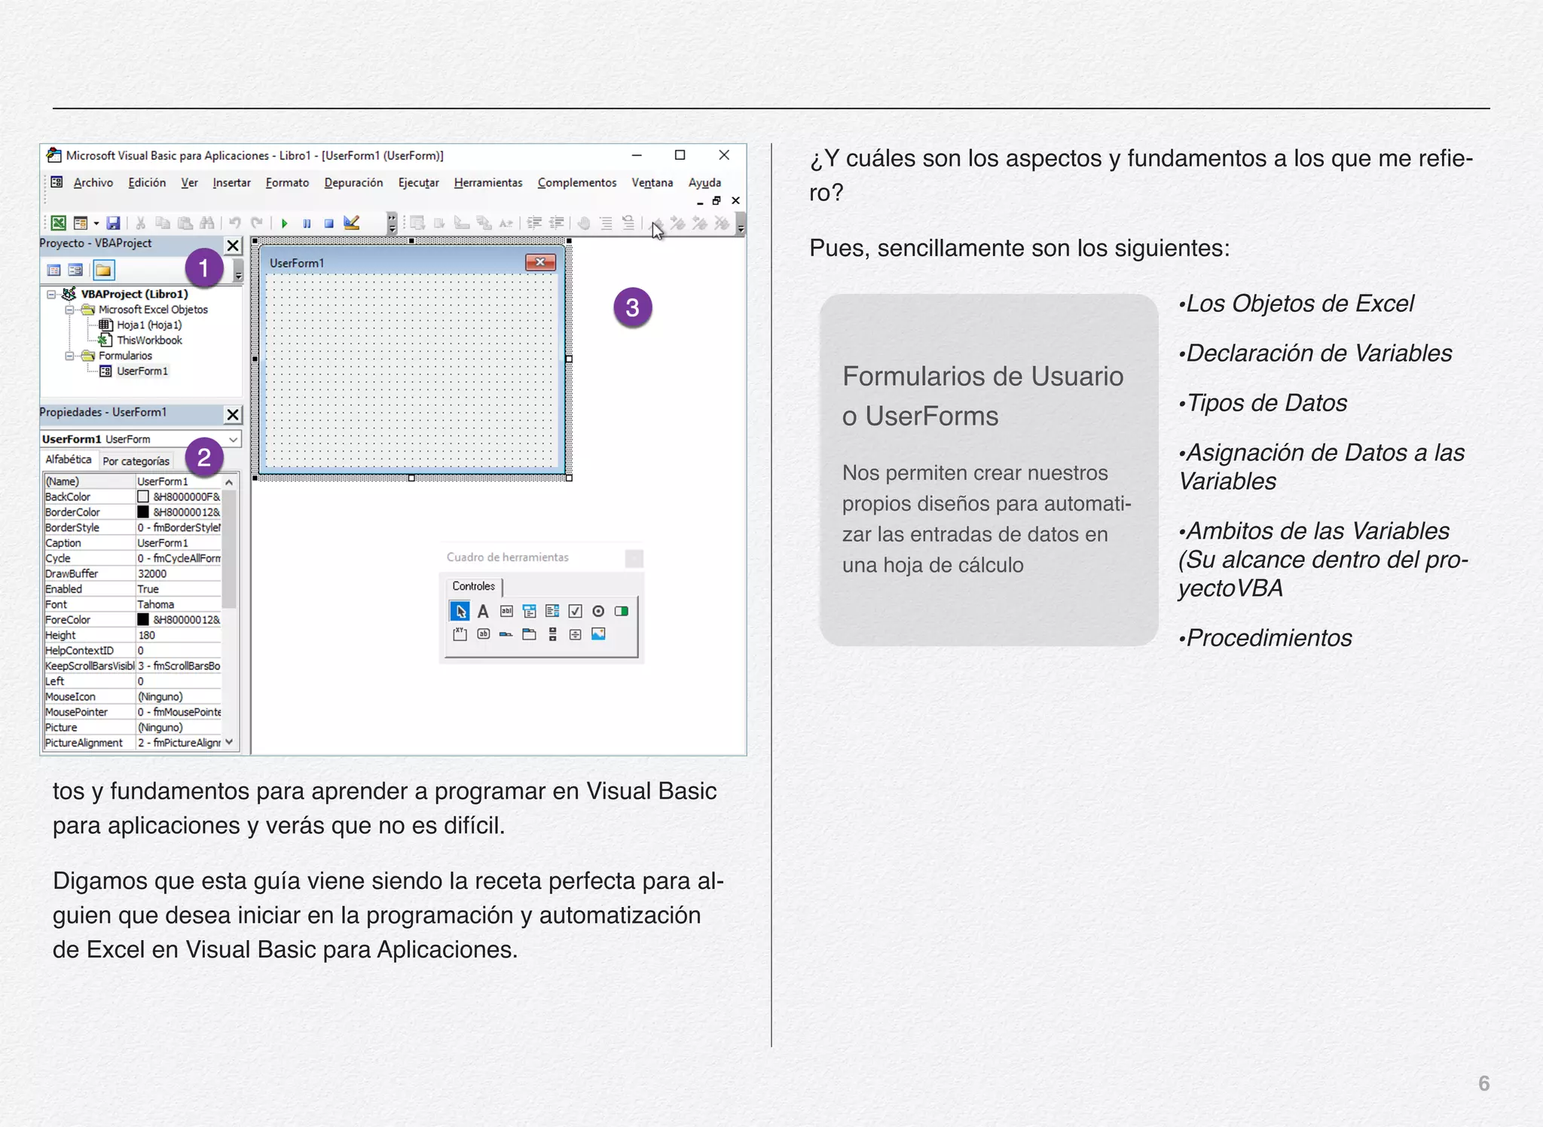
Task: Toggle folders button in Project panel
Action: point(103,270)
